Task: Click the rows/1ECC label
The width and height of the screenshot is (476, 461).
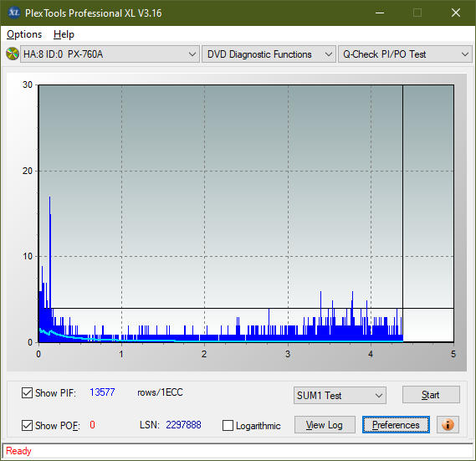Action: coord(160,392)
